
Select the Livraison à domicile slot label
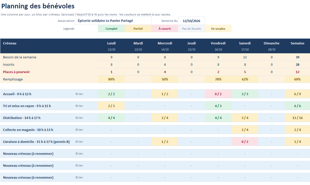[36, 142]
